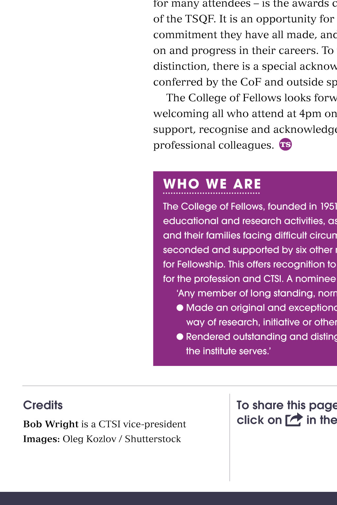The image size is (337, 505).
Task: Click the 'To share this page' text
Action: point(287,405)
